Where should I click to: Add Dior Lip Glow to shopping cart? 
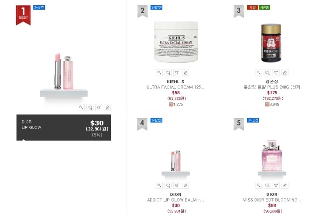99,107
